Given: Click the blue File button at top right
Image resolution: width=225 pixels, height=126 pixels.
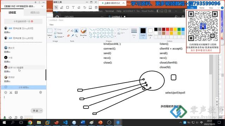Looking at the screenshot, I should click(x=192, y=8).
